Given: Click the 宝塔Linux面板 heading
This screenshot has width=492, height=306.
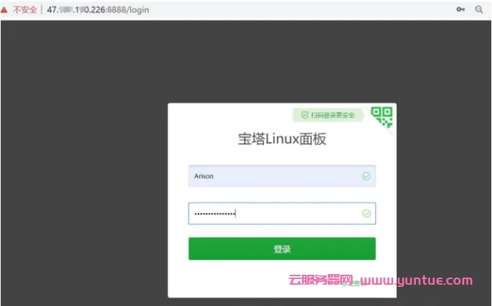Looking at the screenshot, I should (x=282, y=139).
